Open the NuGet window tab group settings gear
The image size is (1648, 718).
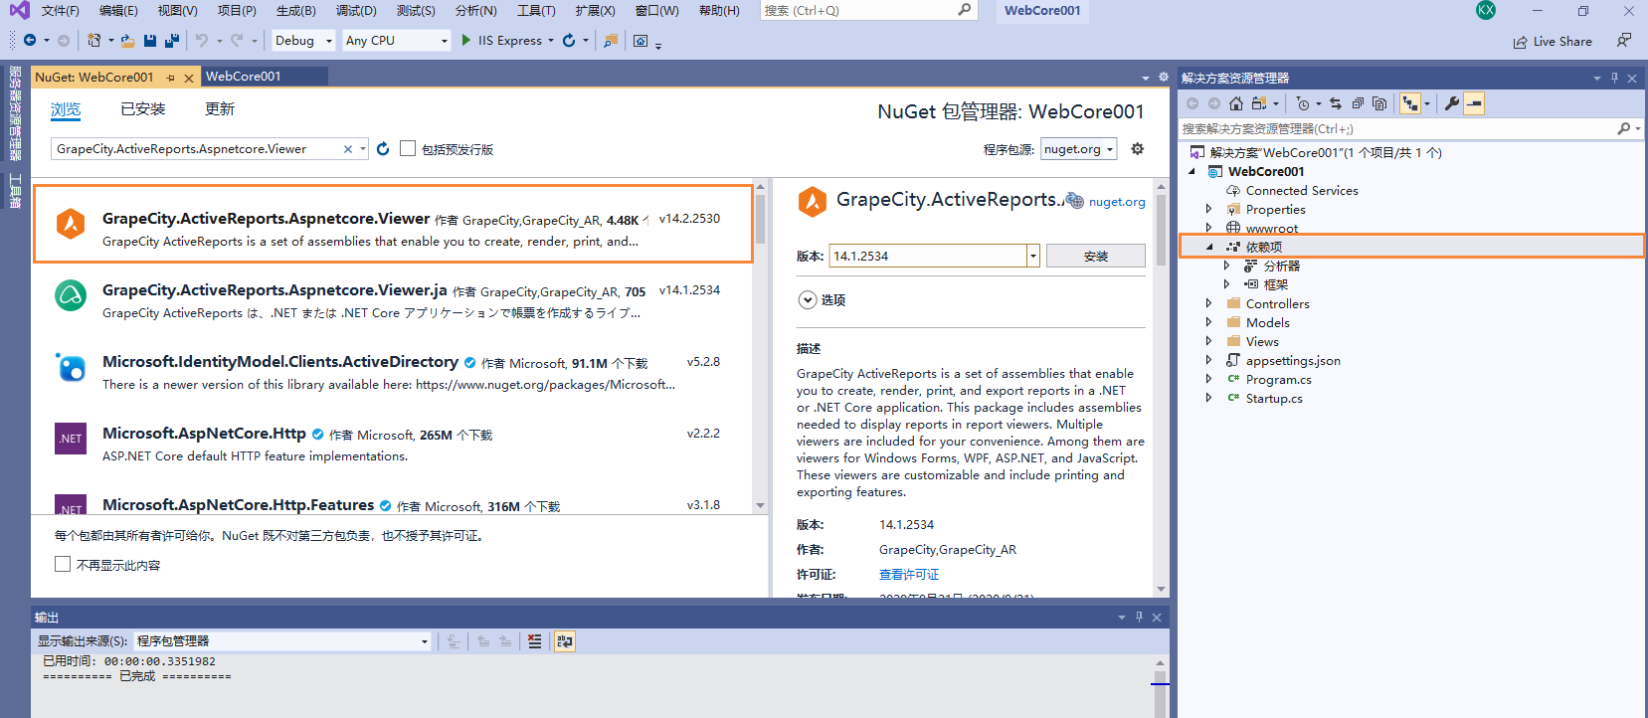[1163, 77]
